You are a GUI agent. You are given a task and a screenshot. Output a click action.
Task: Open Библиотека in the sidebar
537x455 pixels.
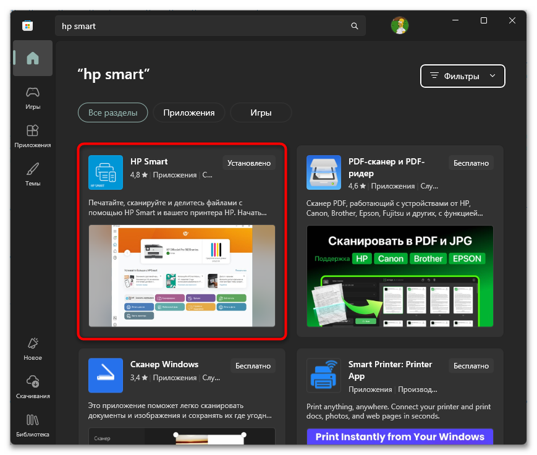(x=33, y=425)
